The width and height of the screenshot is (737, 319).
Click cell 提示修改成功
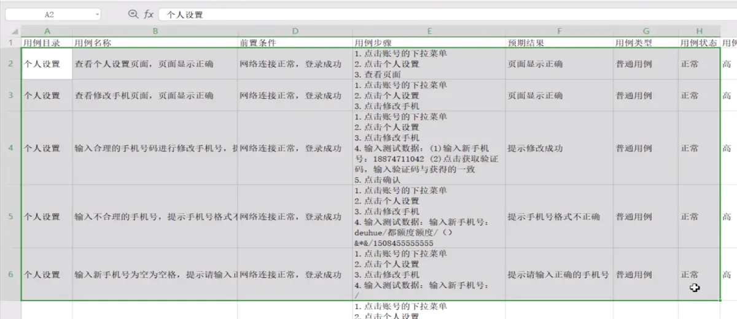pyautogui.click(x=560, y=148)
